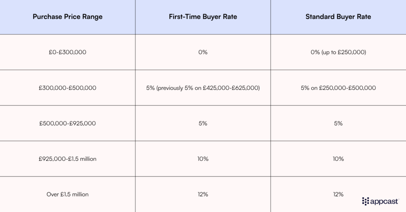406x212 pixels.
Task: Click the £0-£300,000 price range cell
Action: click(67, 52)
